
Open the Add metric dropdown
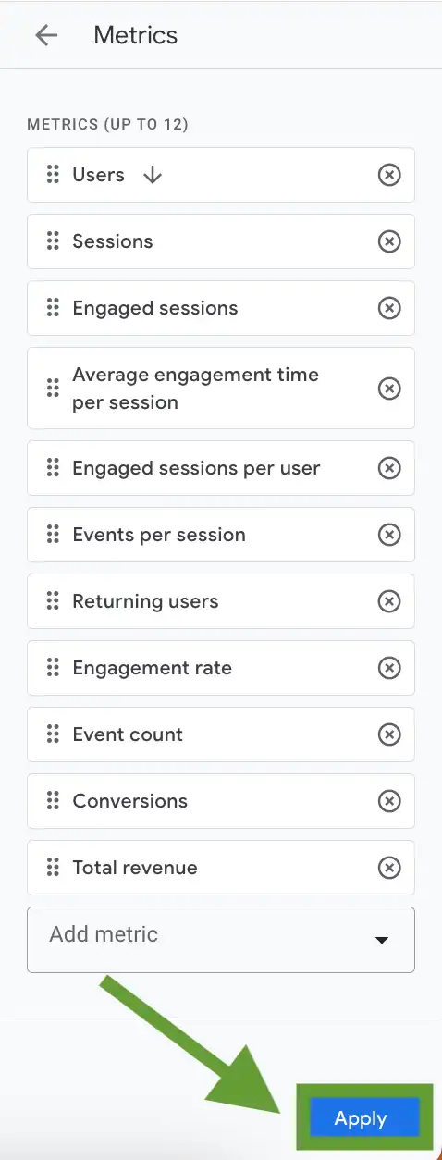pos(221,940)
